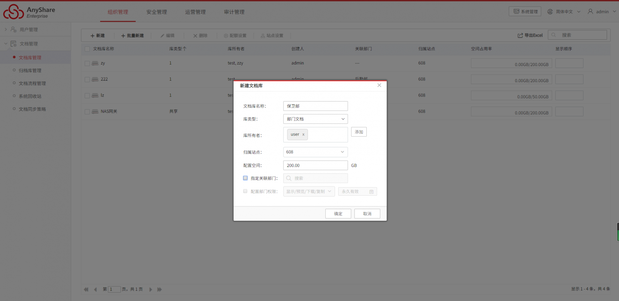Open the 归属站点 608 dropdown
This screenshot has width=619, height=301.
[x=315, y=152]
